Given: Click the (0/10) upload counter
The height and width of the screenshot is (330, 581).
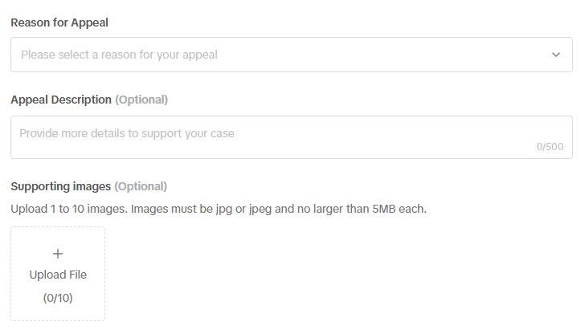Looking at the screenshot, I should (58, 298).
